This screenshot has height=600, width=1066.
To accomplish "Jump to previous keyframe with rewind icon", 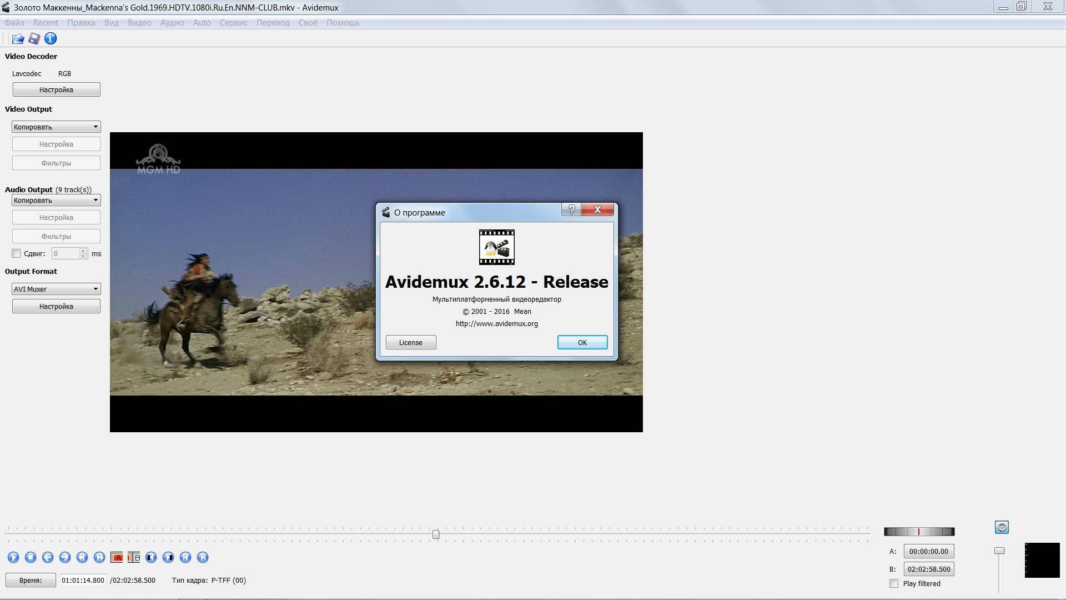I will click(82, 557).
